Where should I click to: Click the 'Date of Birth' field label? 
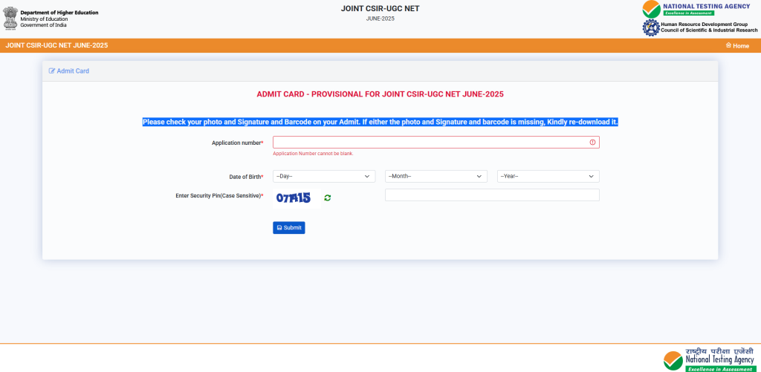point(246,177)
